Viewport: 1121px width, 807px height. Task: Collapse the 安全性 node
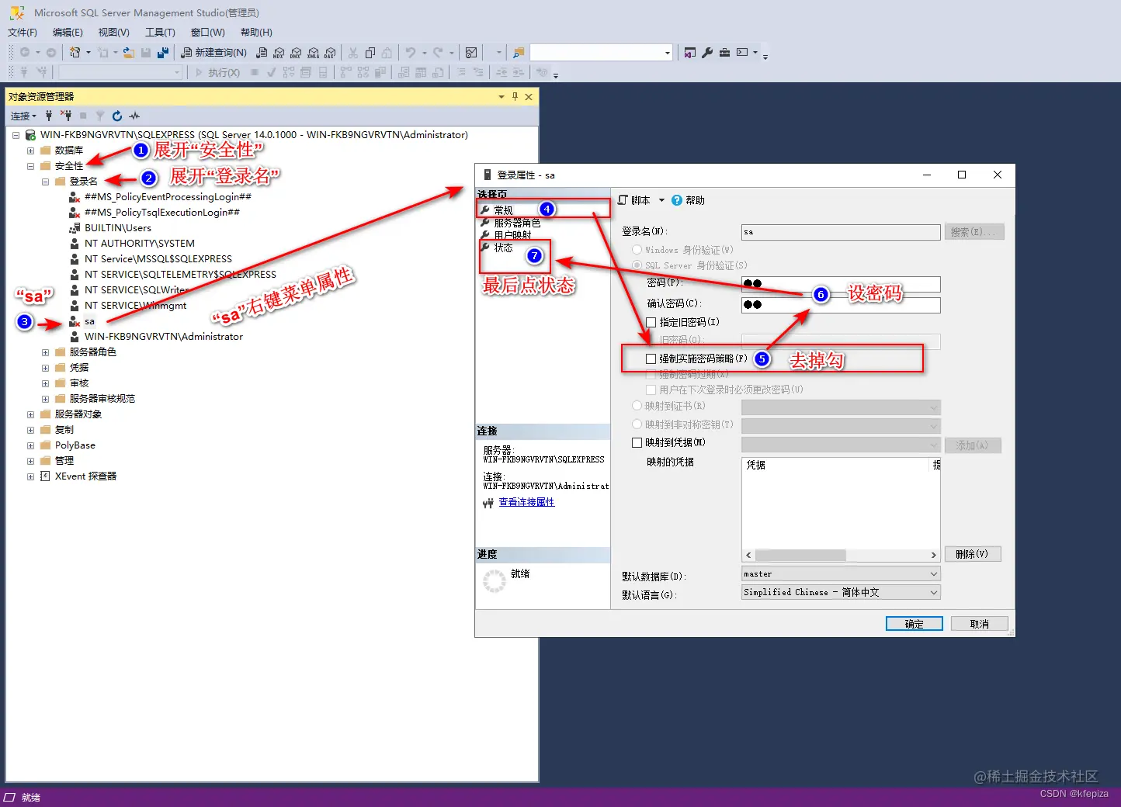point(30,166)
